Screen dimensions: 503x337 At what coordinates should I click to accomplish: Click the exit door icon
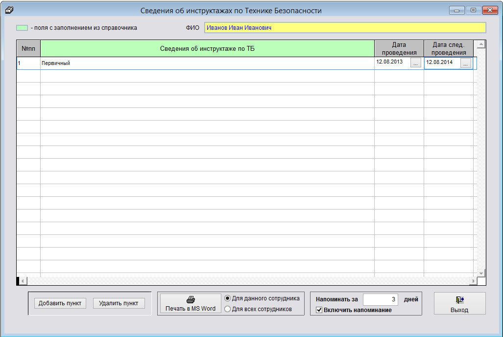(x=459, y=300)
